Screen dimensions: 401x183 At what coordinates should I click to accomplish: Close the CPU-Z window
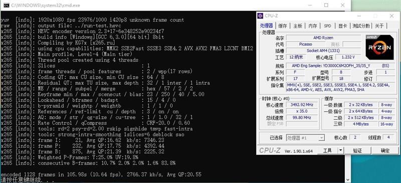point(391,16)
